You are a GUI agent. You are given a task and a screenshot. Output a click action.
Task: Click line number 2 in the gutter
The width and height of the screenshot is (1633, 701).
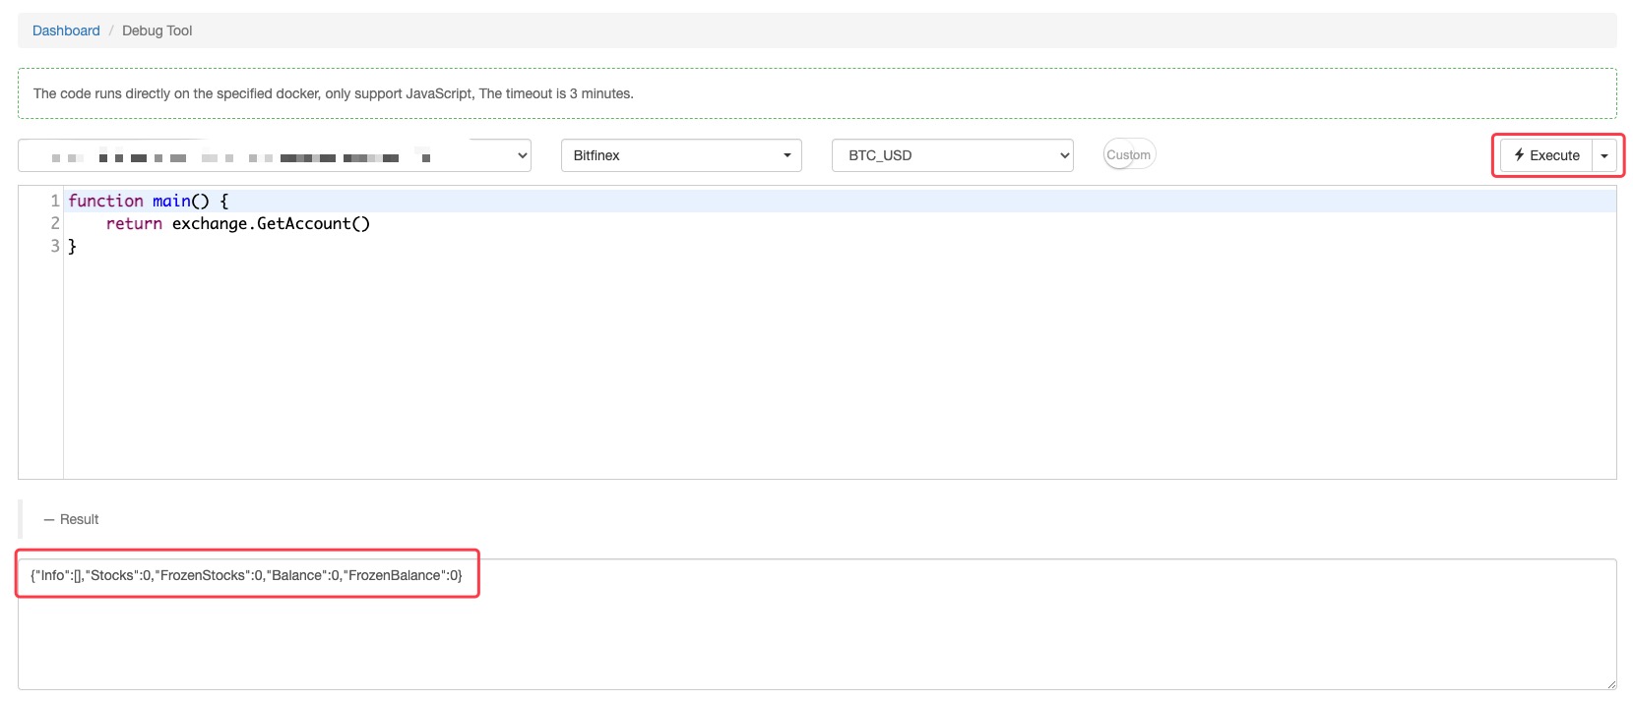coord(55,223)
